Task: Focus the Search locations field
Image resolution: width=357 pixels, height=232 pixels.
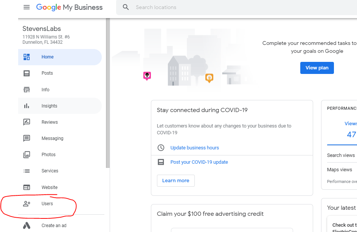Action: 236,7
